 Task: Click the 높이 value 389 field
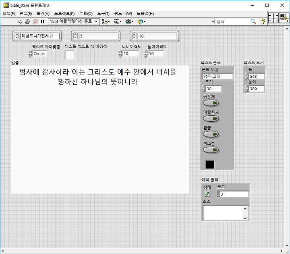[257, 89]
